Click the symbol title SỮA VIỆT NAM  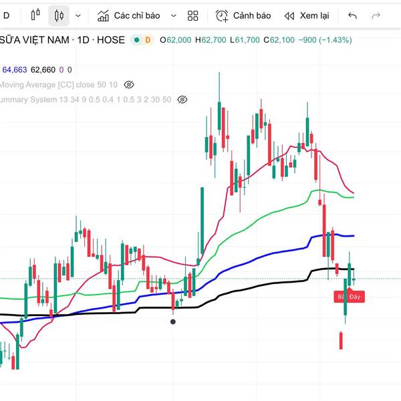click(x=35, y=40)
